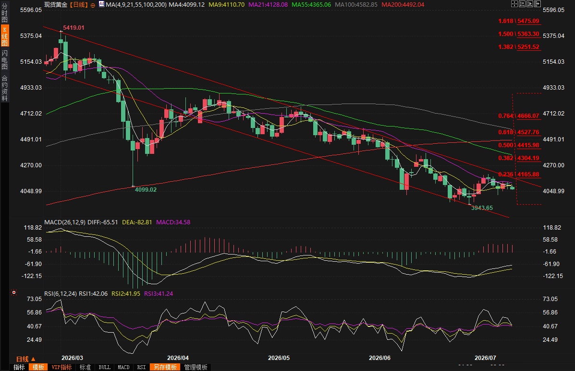Open MA(4,9,21,55,100,200) parameter settings
This screenshot has height=371, width=575.
pyautogui.click(x=136, y=5)
